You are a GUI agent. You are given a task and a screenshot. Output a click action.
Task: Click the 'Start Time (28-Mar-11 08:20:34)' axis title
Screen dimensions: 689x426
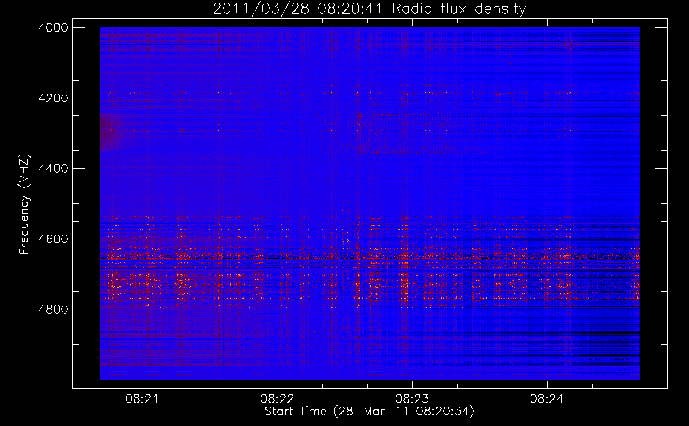(x=369, y=412)
